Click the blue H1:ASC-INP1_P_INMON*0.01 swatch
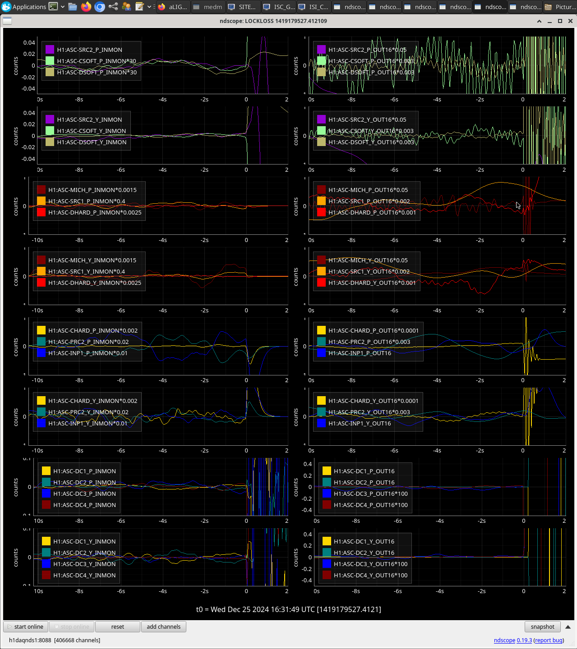Viewport: 577px width, 649px height. (42, 353)
